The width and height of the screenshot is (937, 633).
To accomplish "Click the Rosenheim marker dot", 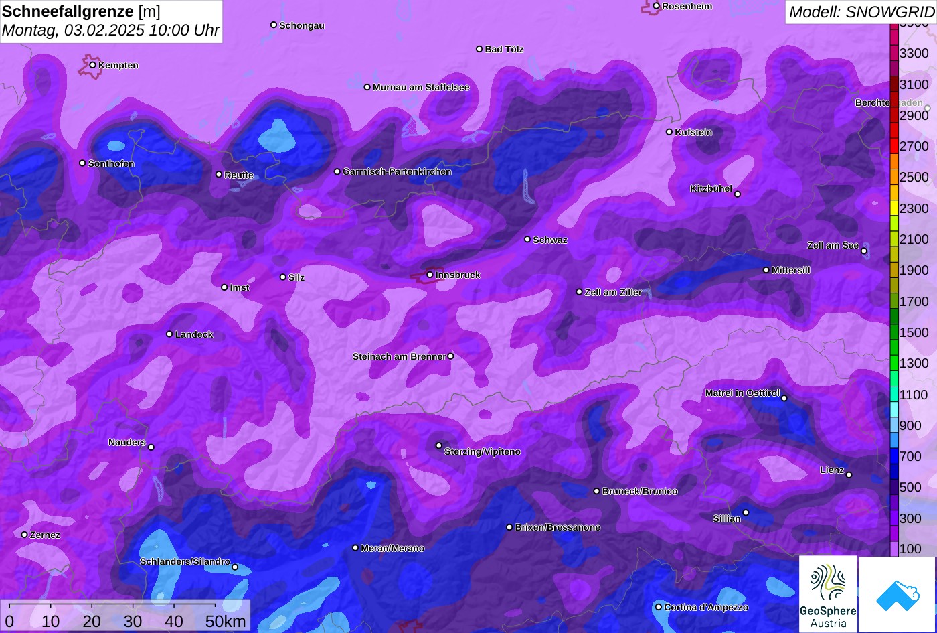I will (656, 6).
